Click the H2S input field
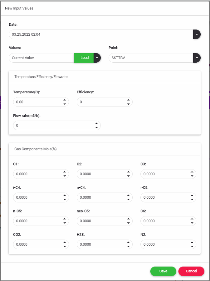The width and height of the screenshot is (210, 281). [x=100, y=244]
